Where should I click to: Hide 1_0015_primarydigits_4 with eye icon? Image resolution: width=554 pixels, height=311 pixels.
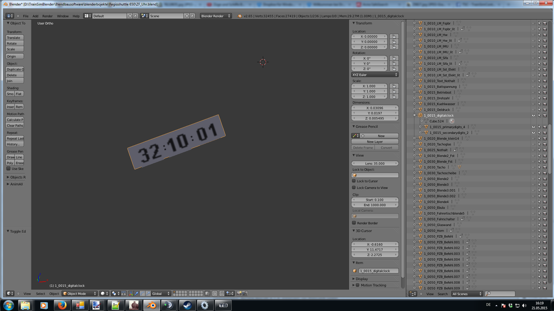click(533, 127)
